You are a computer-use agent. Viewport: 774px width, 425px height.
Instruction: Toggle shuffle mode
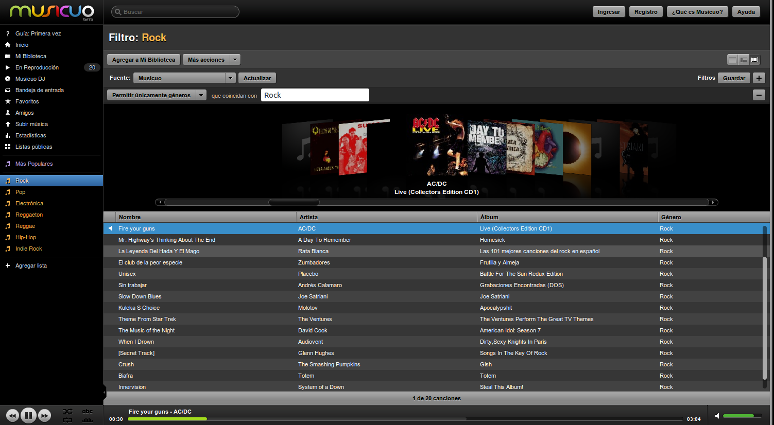[67, 411]
